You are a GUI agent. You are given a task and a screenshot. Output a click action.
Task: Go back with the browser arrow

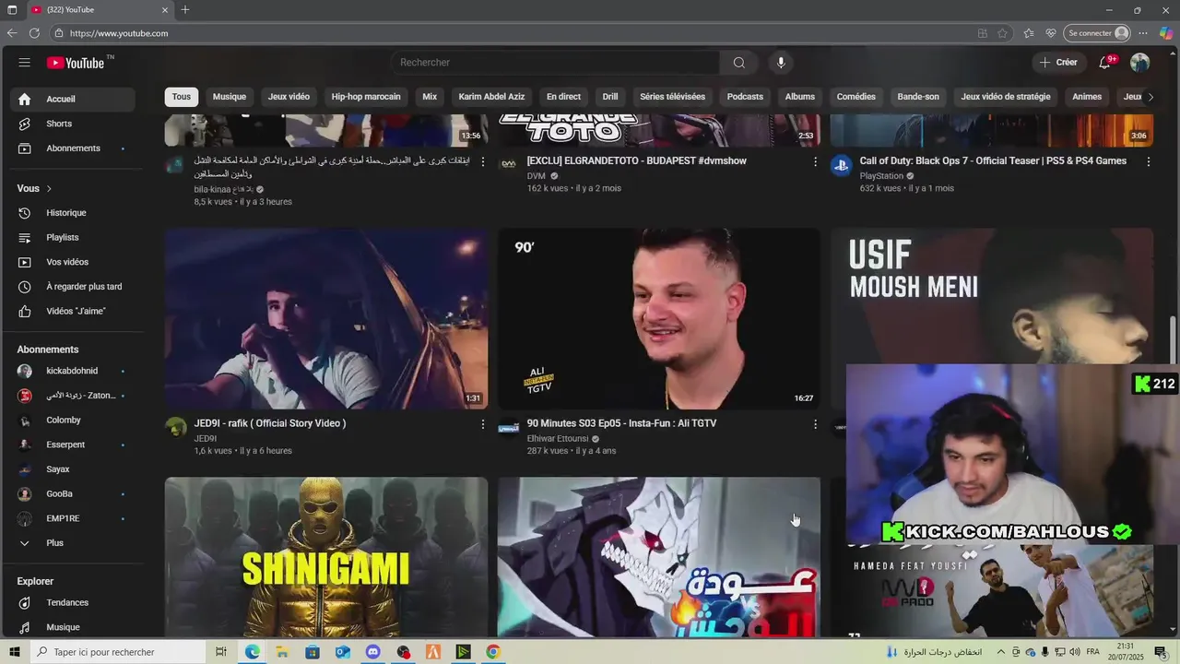pyautogui.click(x=12, y=33)
